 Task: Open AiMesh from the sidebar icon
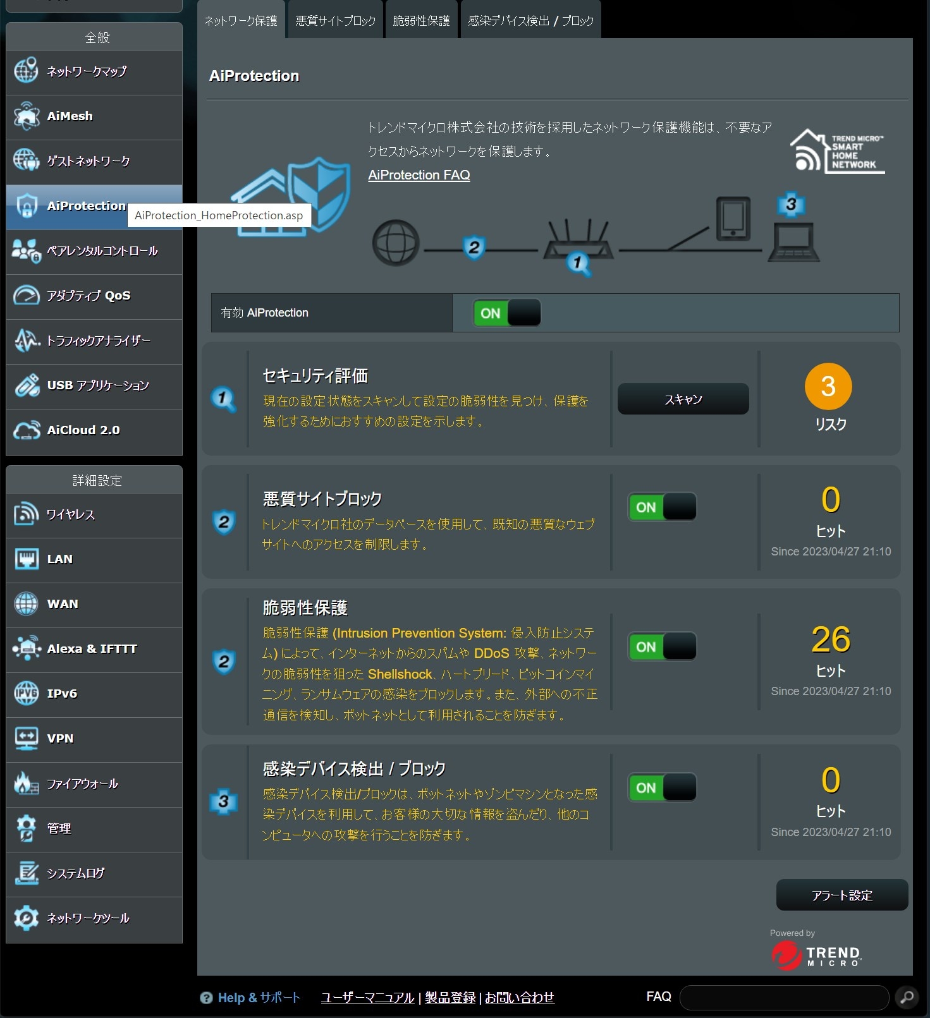click(26, 116)
